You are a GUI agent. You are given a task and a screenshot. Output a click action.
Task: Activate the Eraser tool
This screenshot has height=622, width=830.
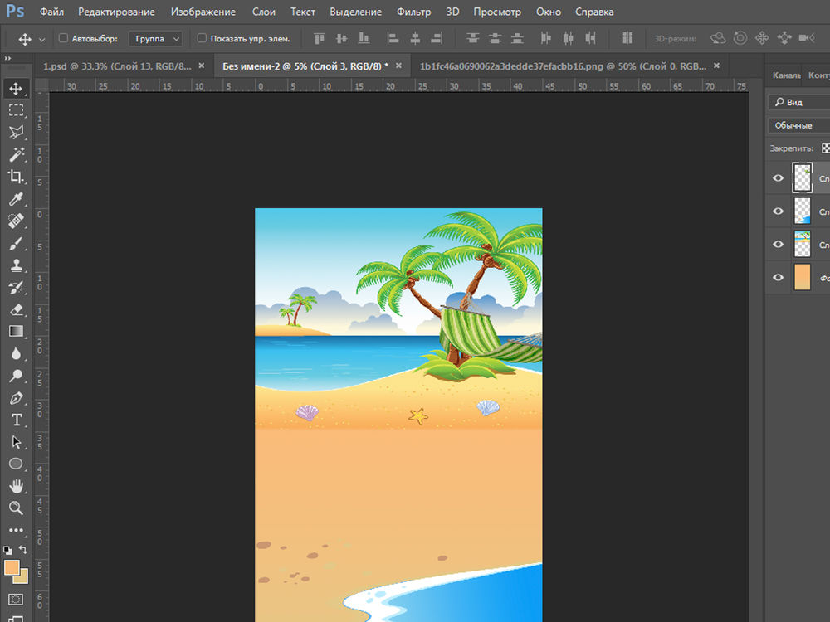point(16,309)
